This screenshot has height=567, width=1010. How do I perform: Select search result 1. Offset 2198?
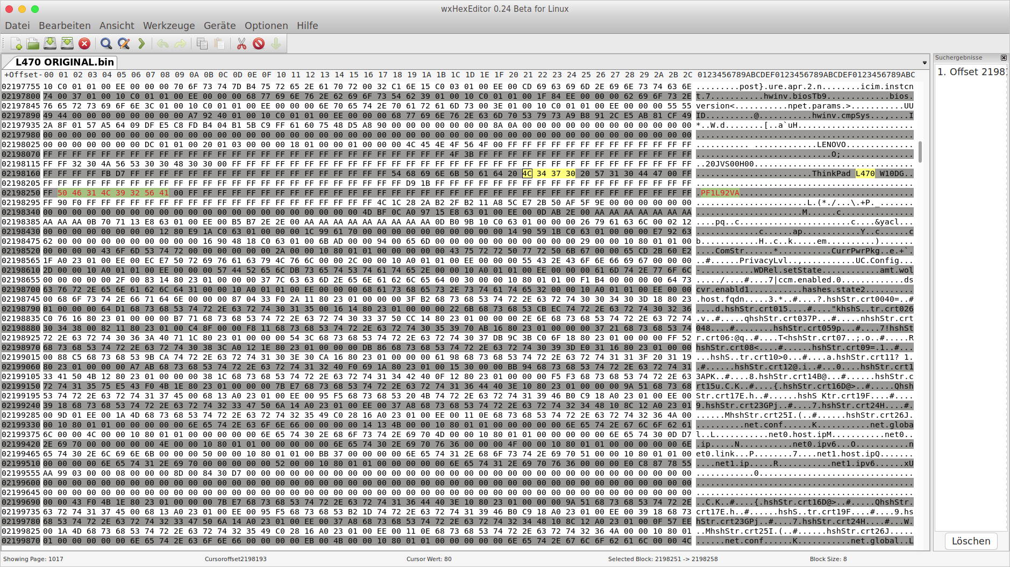click(x=971, y=72)
